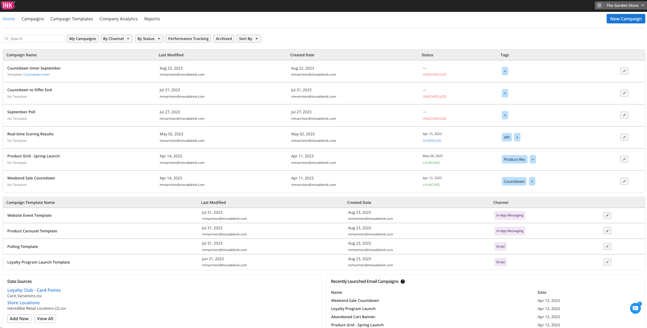Click the INK logo icon
Viewport: 647px width, 328px height.
coord(8,5)
